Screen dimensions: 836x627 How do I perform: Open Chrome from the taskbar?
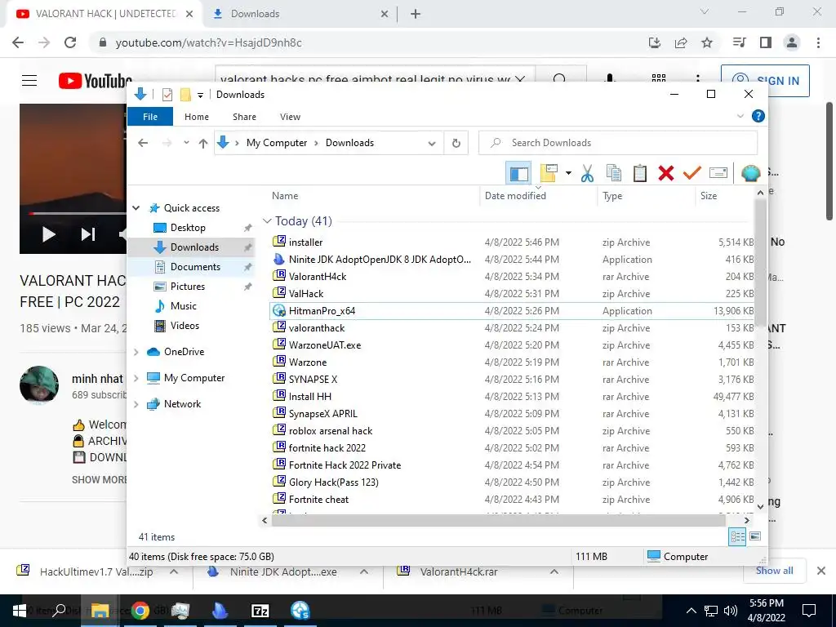[140, 611]
